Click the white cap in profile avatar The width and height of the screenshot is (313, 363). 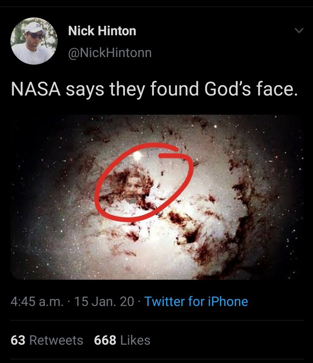[x=34, y=27]
